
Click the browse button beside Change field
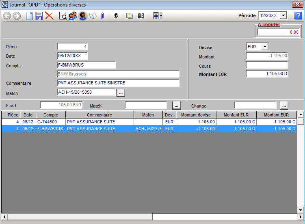(x=284, y=106)
